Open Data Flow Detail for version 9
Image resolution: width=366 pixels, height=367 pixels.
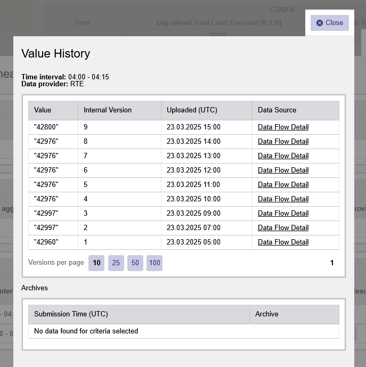coord(283,127)
